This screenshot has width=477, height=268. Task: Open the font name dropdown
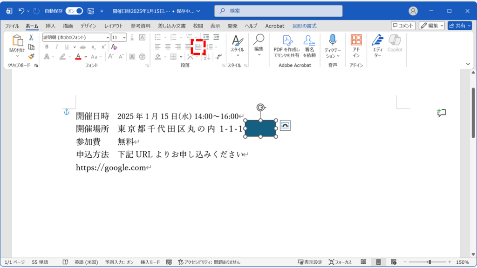coord(108,38)
